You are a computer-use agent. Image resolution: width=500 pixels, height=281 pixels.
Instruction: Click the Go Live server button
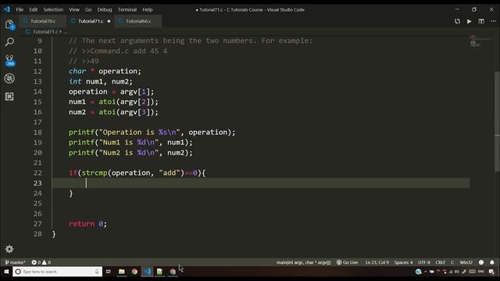pyautogui.click(x=347, y=262)
